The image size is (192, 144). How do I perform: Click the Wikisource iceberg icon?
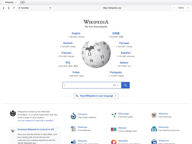(154, 142)
